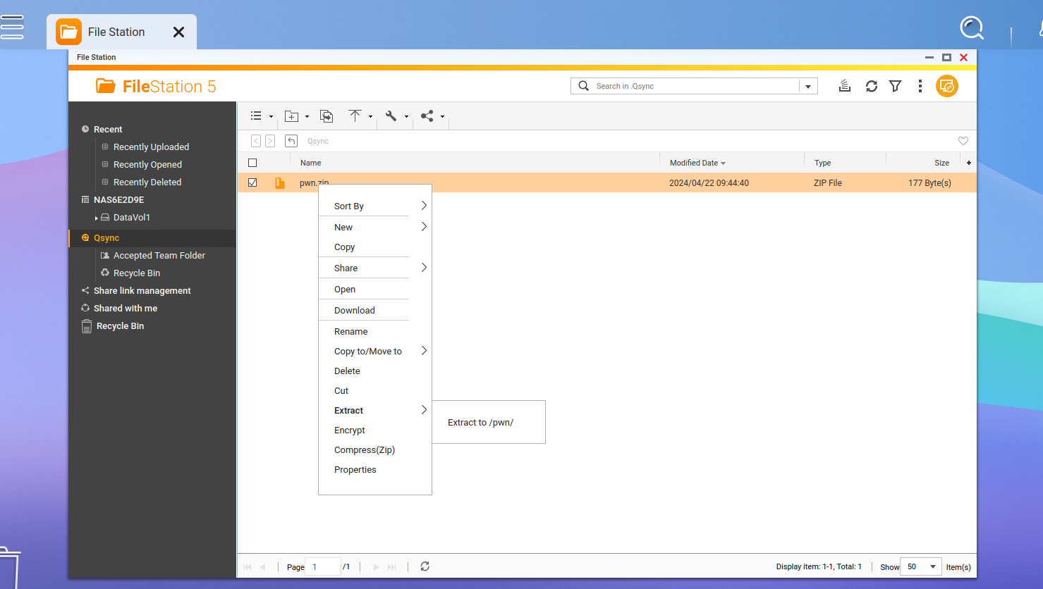Sort by the Name column header
This screenshot has width=1043, height=589.
(311, 163)
